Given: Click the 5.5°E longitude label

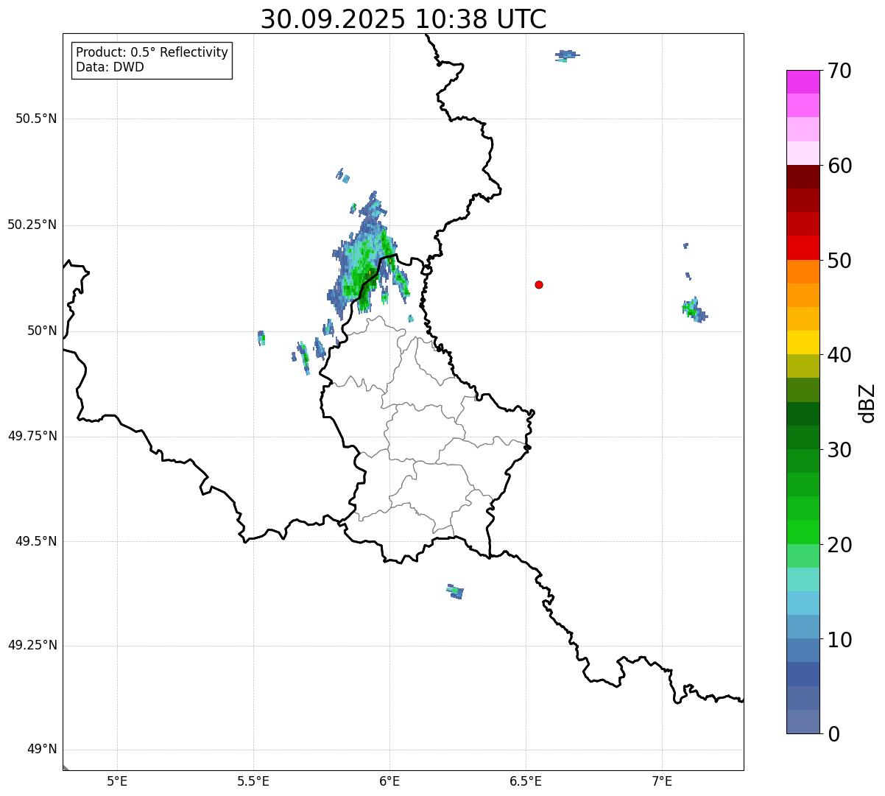Looking at the screenshot, I should coord(253,781).
